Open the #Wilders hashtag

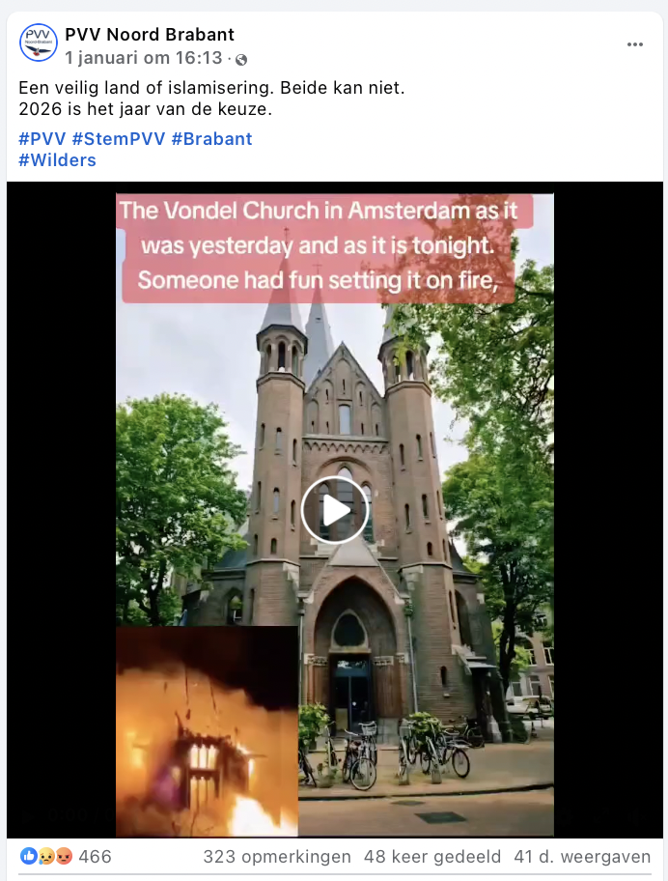57,160
